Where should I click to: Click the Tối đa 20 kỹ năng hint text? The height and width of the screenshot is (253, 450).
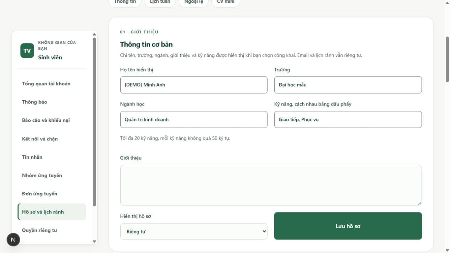point(175,138)
